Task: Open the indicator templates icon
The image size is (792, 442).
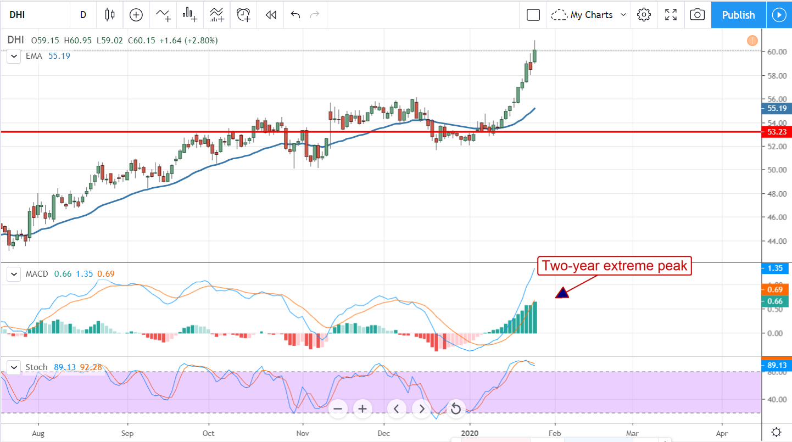Action: click(216, 15)
